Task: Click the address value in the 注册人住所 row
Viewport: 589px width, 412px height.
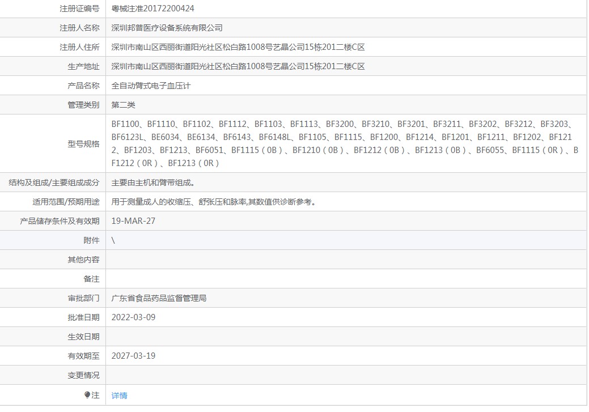Action: tap(238, 47)
